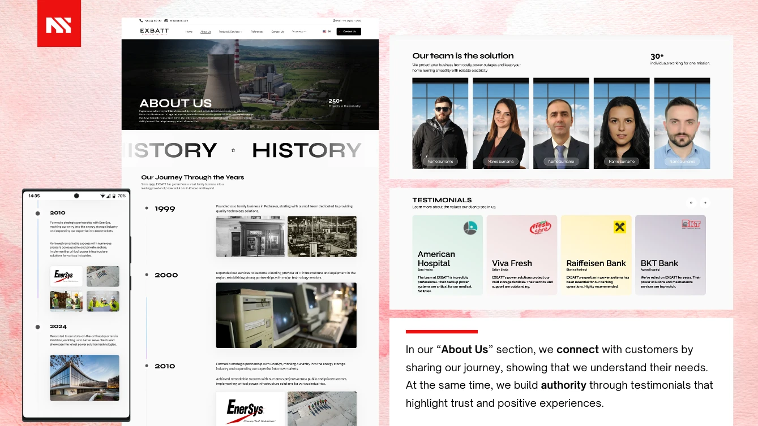Click the Viva Fresh Store logo
The image size is (758, 426).
coord(540,227)
